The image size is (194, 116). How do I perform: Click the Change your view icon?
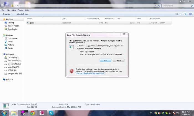coord(177,14)
